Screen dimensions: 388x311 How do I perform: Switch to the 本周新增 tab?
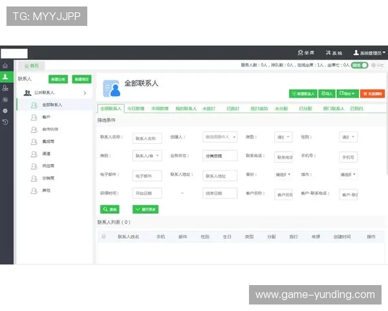(x=160, y=109)
